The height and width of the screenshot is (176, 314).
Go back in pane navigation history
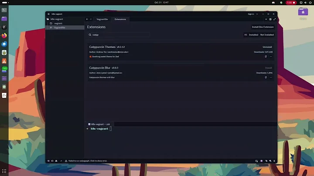(87, 19)
